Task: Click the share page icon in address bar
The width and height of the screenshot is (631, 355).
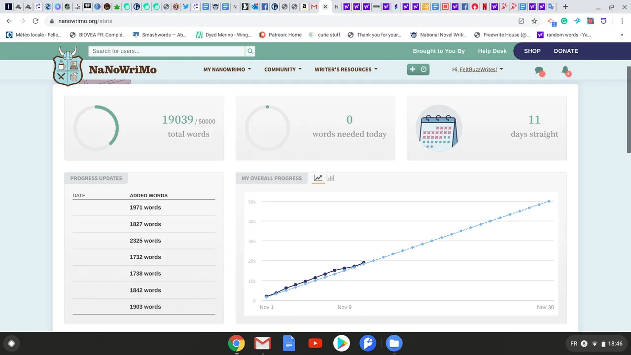Action: [521, 21]
